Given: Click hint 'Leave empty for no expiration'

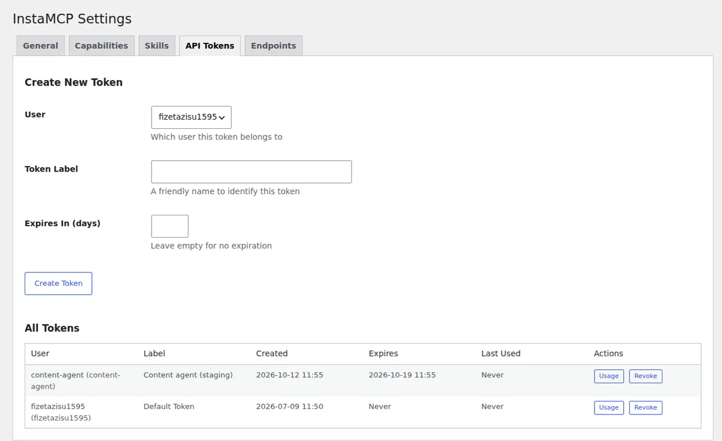Looking at the screenshot, I should click(211, 245).
